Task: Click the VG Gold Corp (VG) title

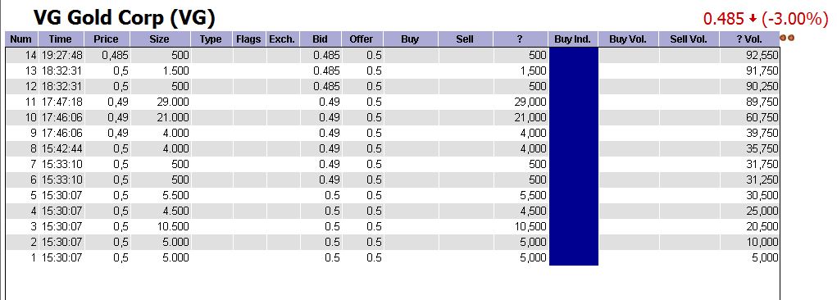Action: 125,17
